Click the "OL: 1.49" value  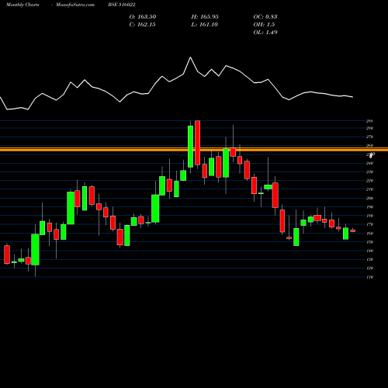coord(265,33)
